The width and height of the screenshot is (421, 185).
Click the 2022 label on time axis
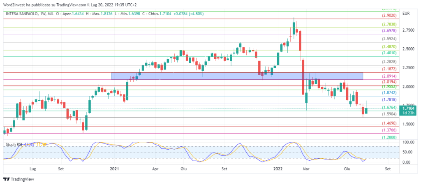[278, 169]
